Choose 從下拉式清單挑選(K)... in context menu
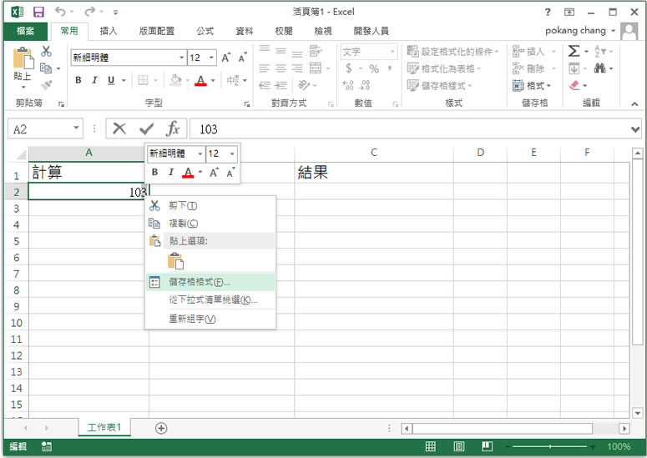Image resolution: width=647 pixels, height=458 pixels. point(210,299)
